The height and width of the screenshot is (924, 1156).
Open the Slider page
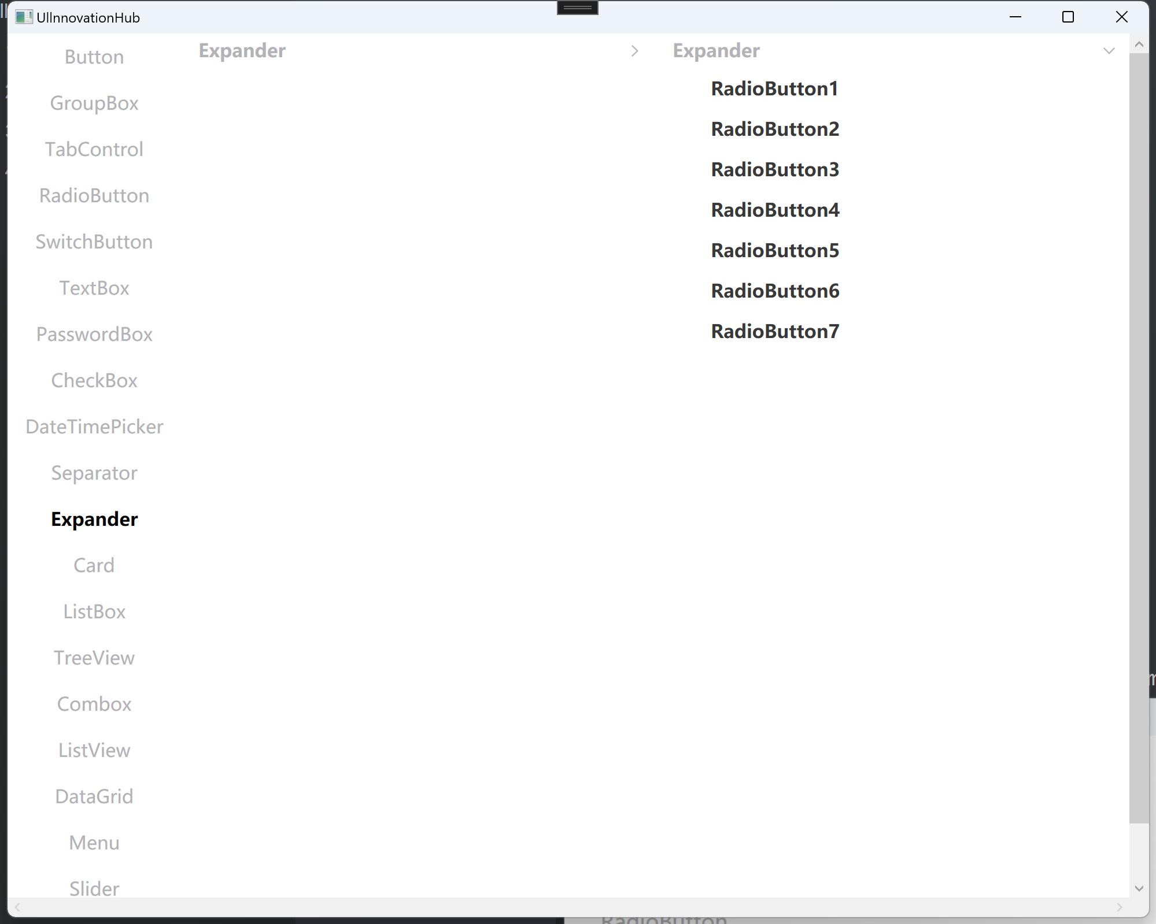[94, 888]
